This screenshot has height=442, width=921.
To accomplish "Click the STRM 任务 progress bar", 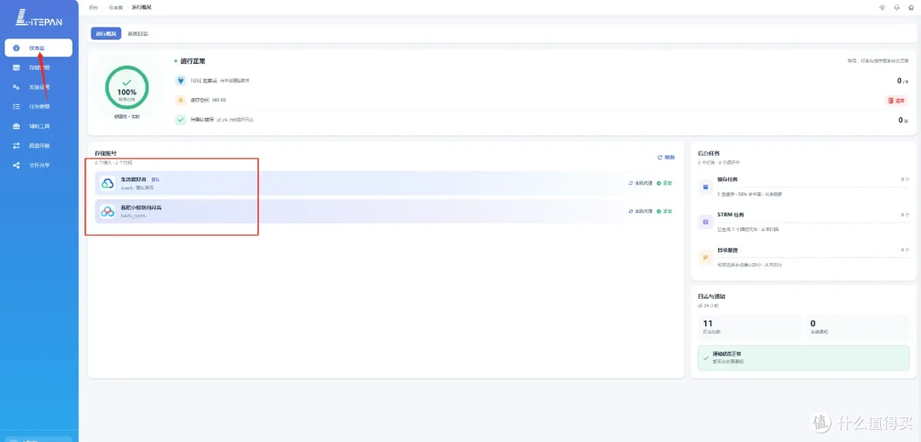I will pyautogui.click(x=814, y=223).
